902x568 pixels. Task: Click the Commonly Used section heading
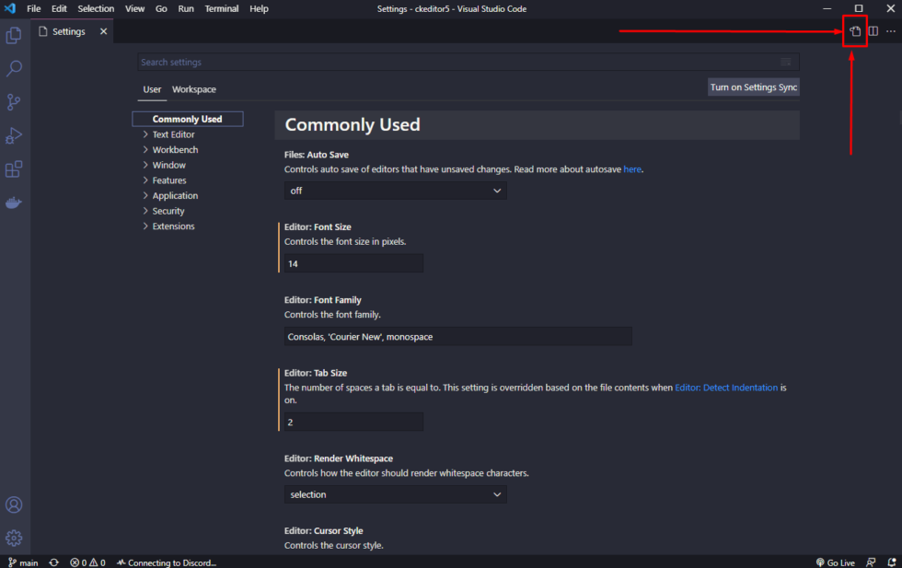click(x=352, y=125)
